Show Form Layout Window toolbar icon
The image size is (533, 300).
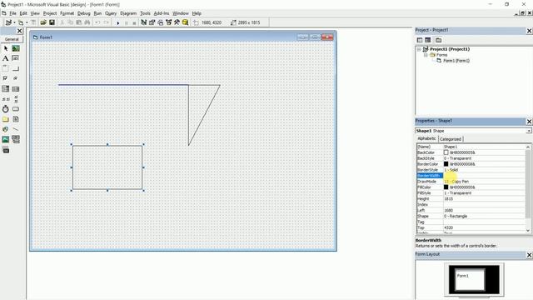pos(161,22)
